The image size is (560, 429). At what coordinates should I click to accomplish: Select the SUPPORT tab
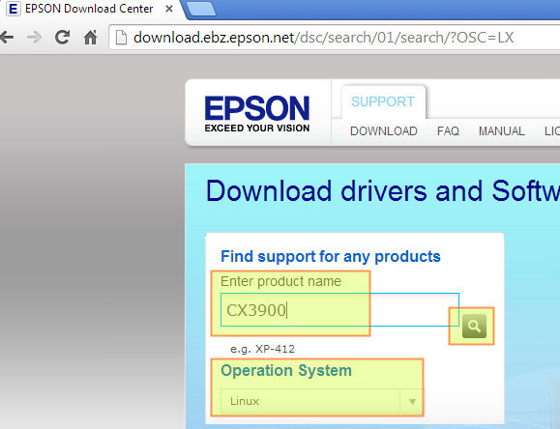(x=383, y=101)
